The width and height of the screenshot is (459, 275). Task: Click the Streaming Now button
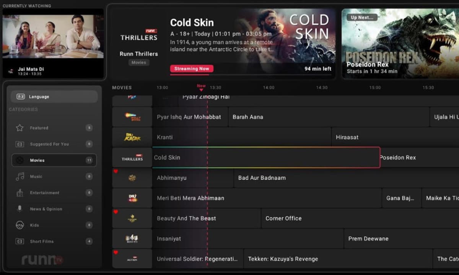click(192, 69)
